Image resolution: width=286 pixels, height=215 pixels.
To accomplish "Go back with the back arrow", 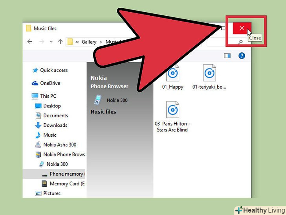I will (x=30, y=42).
